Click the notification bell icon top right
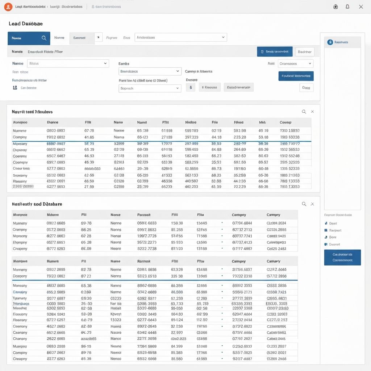This screenshot has width=371, height=371. 347,7
